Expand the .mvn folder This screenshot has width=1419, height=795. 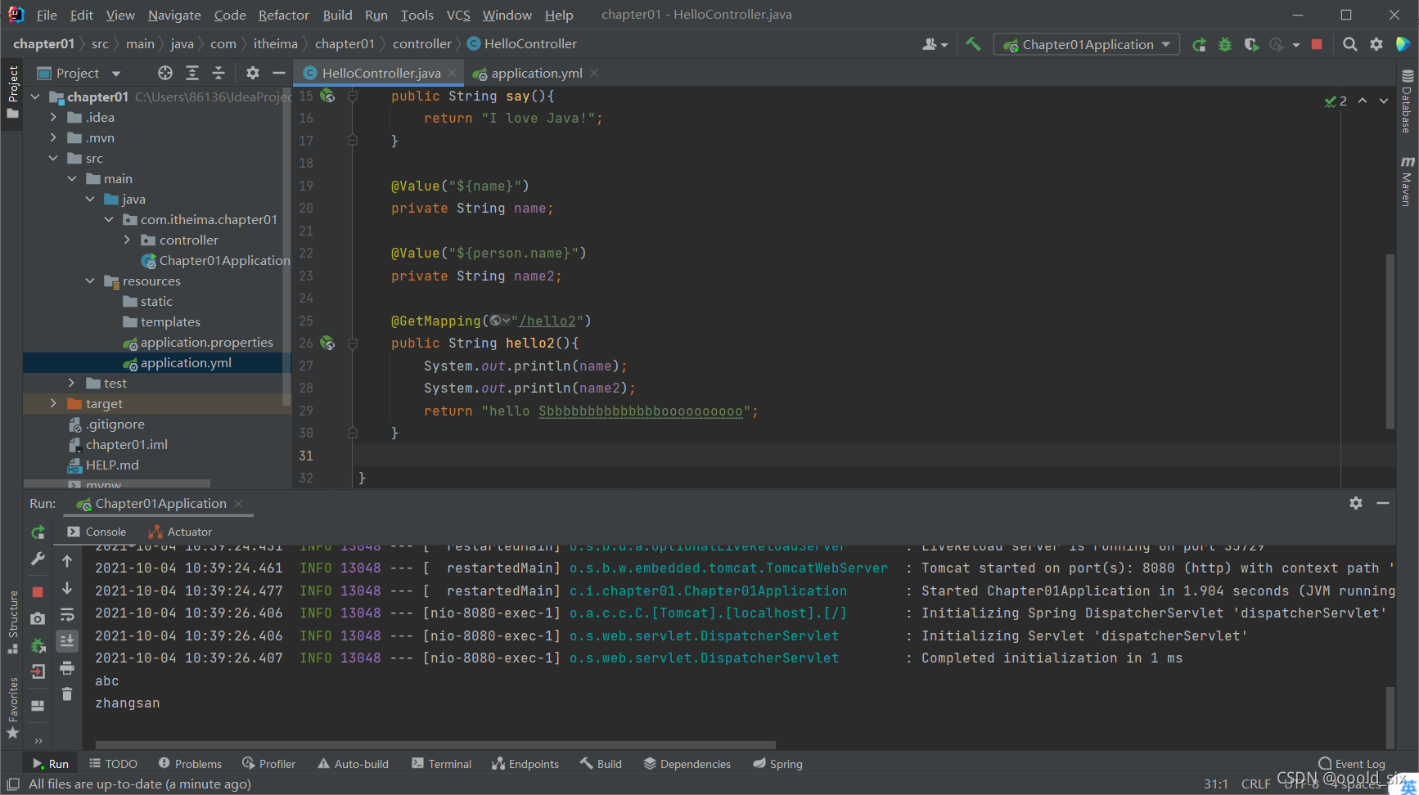tap(54, 137)
